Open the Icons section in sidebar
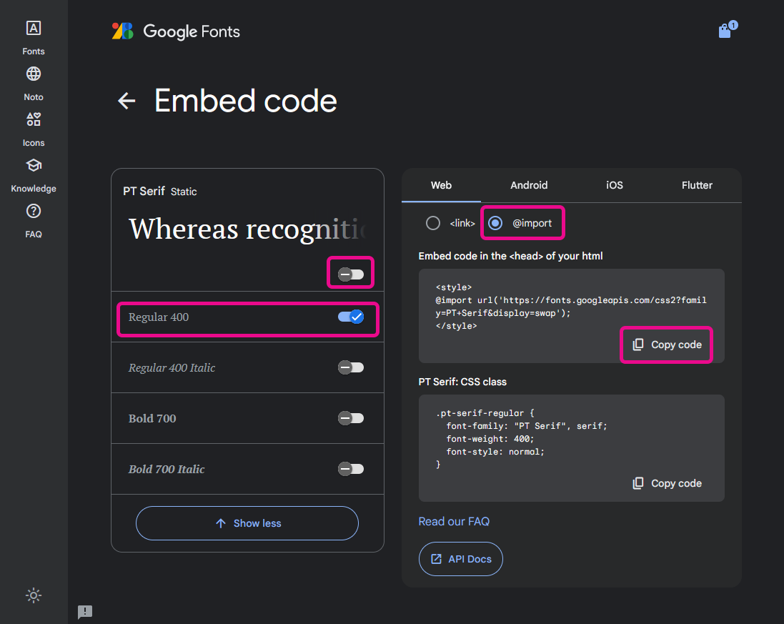The height and width of the screenshot is (624, 784). [34, 129]
